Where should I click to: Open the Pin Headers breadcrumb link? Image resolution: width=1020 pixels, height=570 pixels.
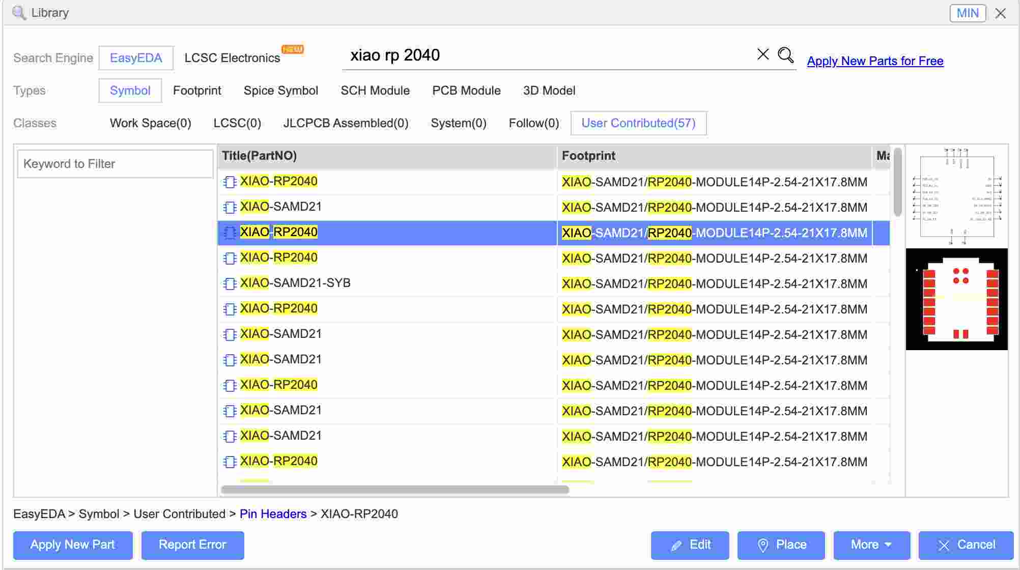click(273, 514)
